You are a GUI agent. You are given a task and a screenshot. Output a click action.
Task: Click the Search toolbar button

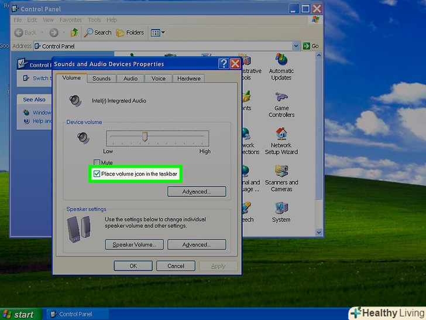point(98,33)
